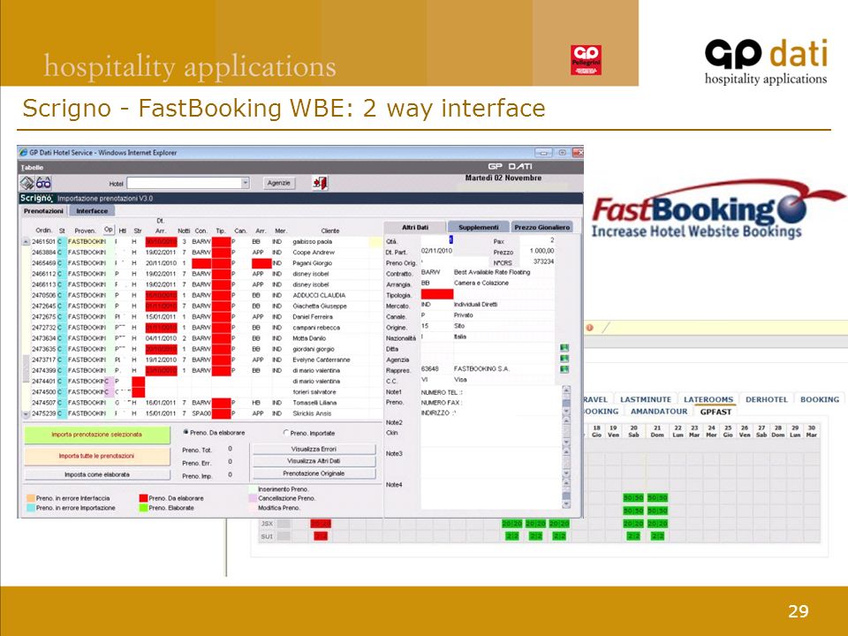Switch to the Interfacce tab
This screenshot has width=848, height=636.
[x=91, y=211]
